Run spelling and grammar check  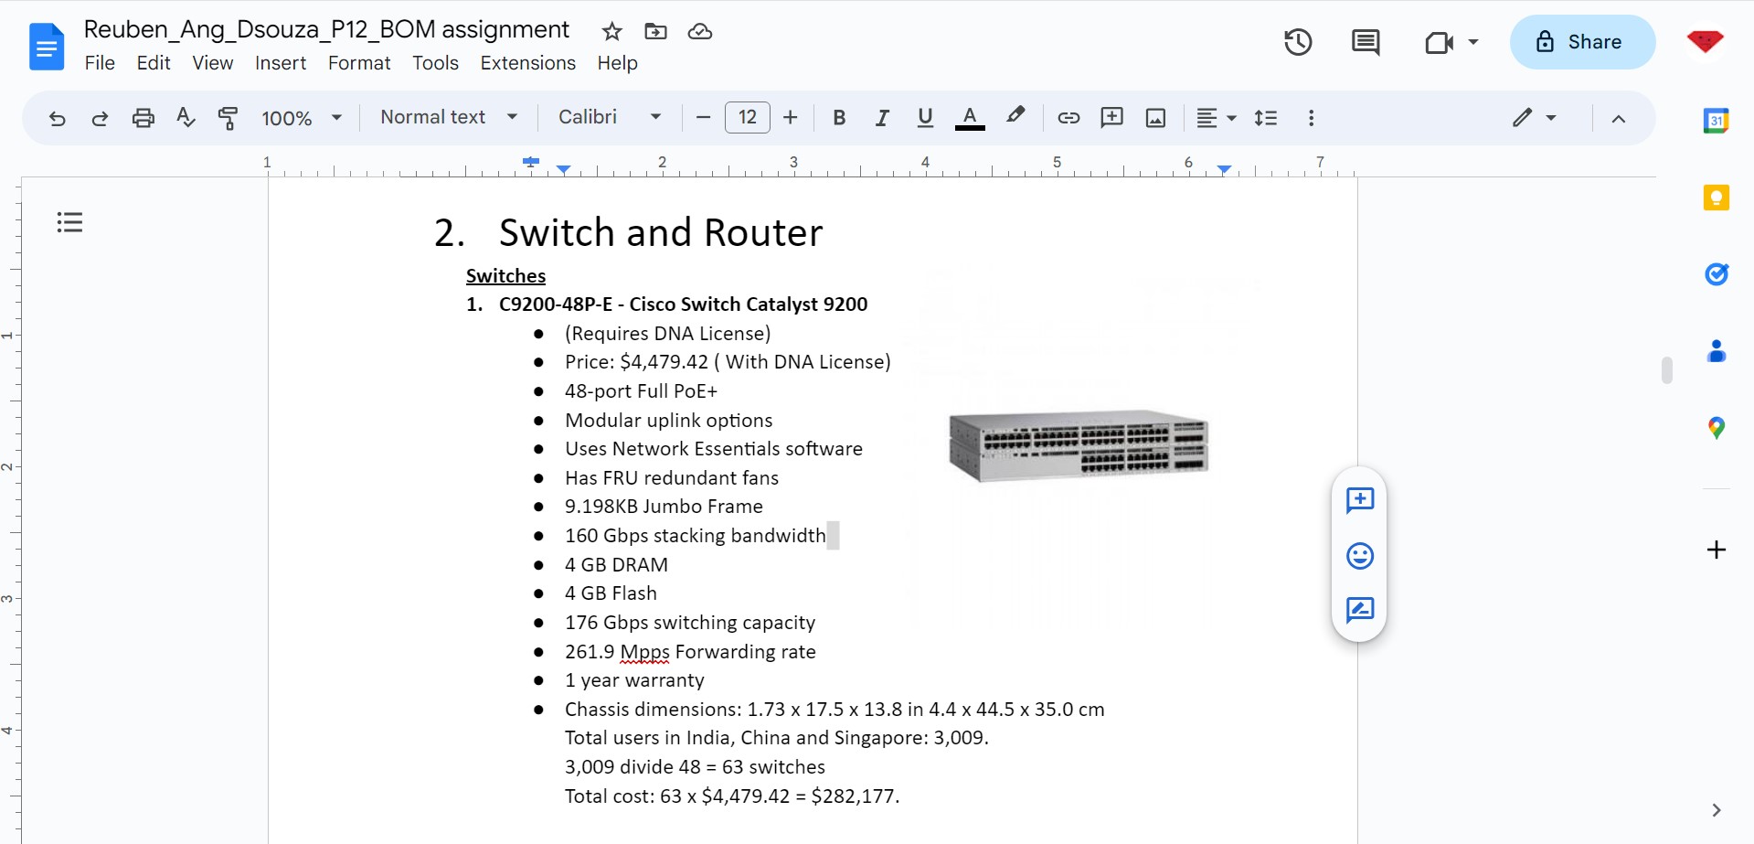click(x=186, y=118)
